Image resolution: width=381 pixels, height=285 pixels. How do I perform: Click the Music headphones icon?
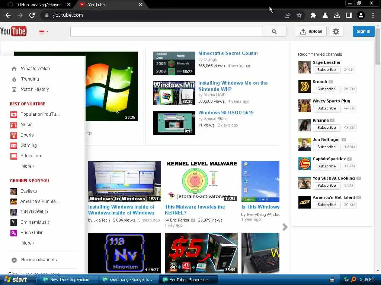(x=14, y=125)
